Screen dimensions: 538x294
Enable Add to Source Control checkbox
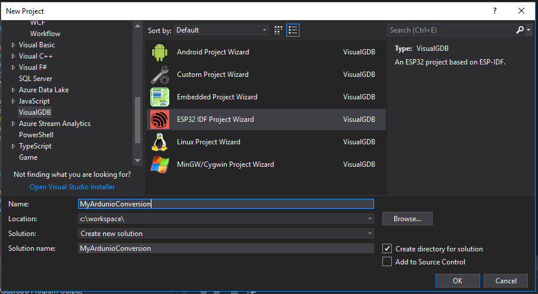(x=387, y=261)
